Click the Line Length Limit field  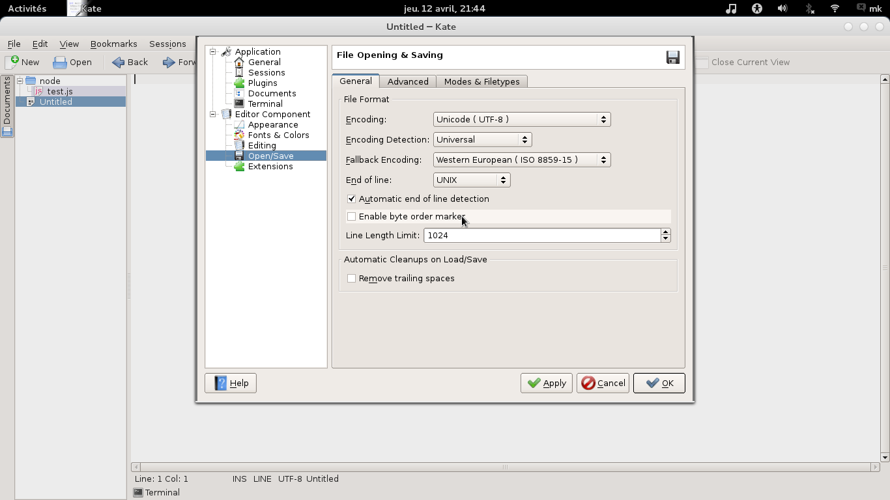coord(541,235)
